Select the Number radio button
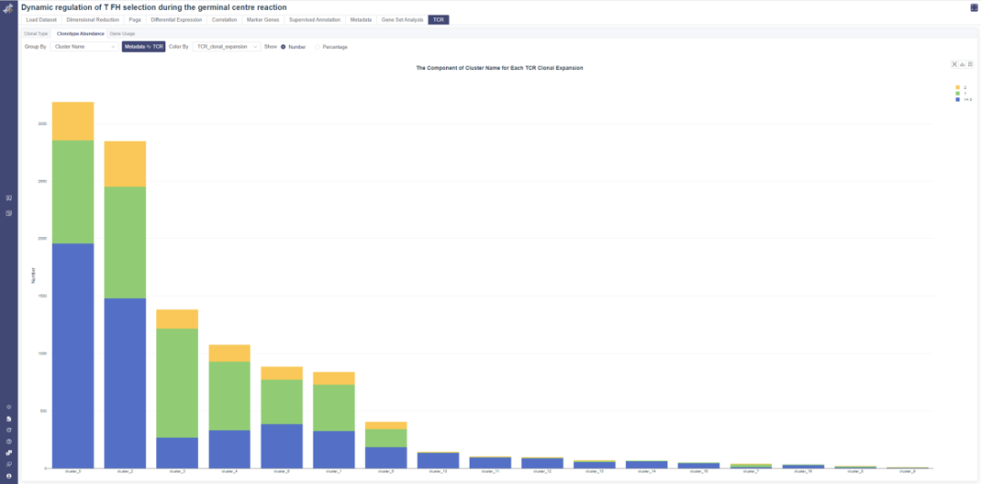Viewport: 981px width, 484px height. click(283, 47)
